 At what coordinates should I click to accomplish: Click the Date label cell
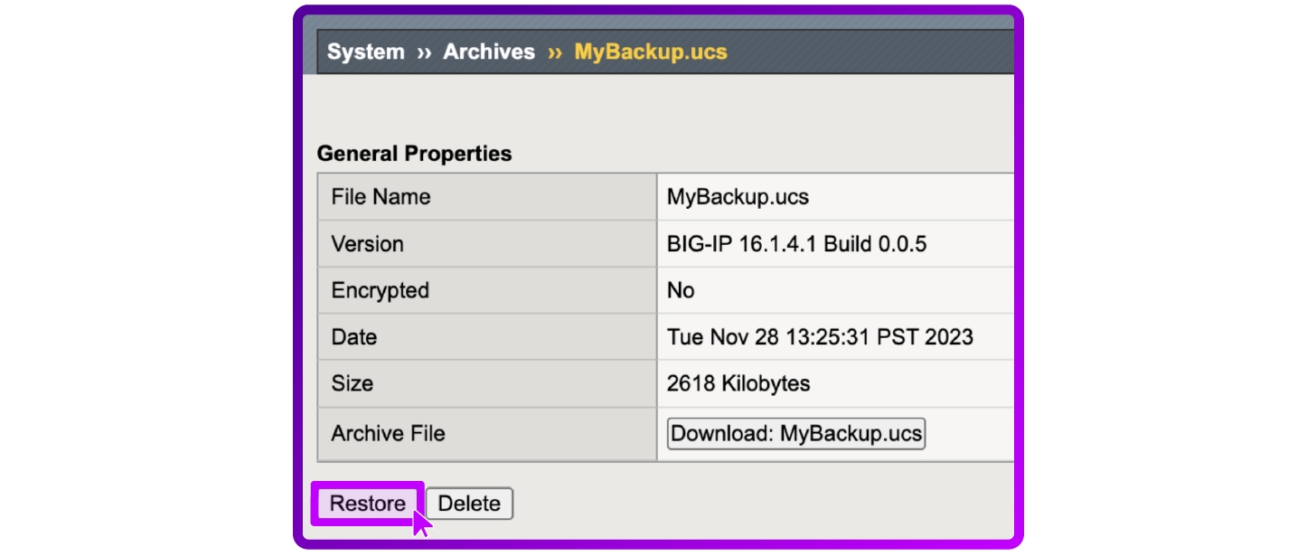click(487, 337)
